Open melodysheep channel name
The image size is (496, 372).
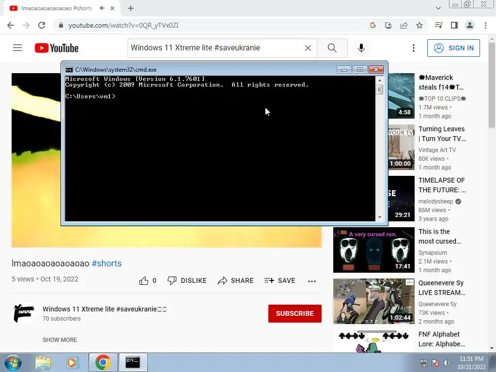pyautogui.click(x=435, y=201)
